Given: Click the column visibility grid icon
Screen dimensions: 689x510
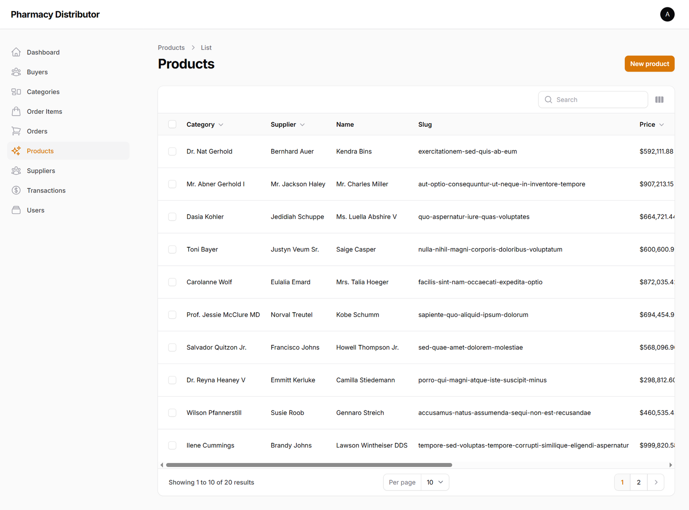Looking at the screenshot, I should click(659, 100).
